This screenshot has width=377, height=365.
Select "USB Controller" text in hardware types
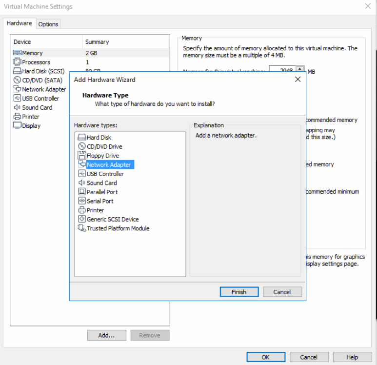point(105,174)
